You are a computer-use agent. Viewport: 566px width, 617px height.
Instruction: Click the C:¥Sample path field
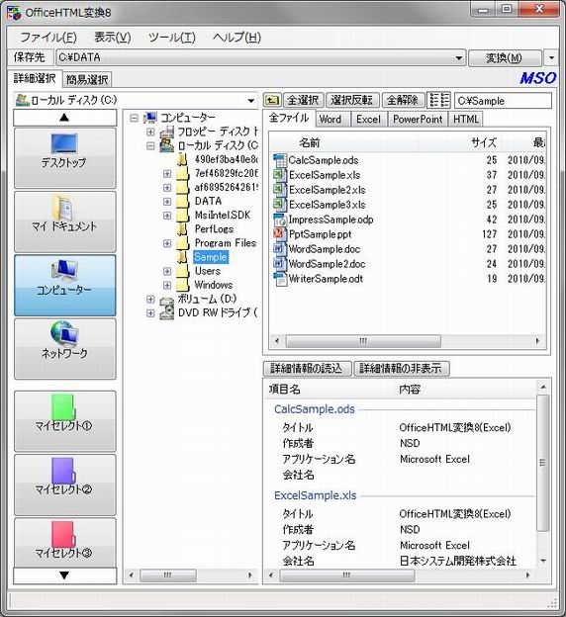click(x=503, y=101)
